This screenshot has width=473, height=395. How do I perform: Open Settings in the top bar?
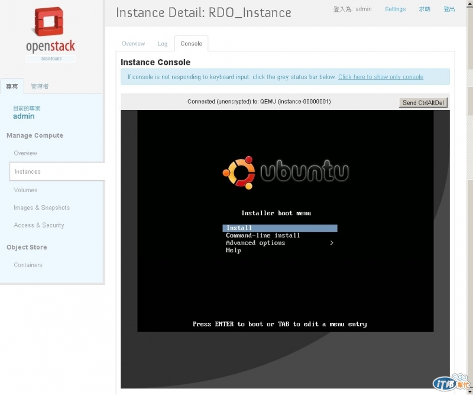pos(395,9)
